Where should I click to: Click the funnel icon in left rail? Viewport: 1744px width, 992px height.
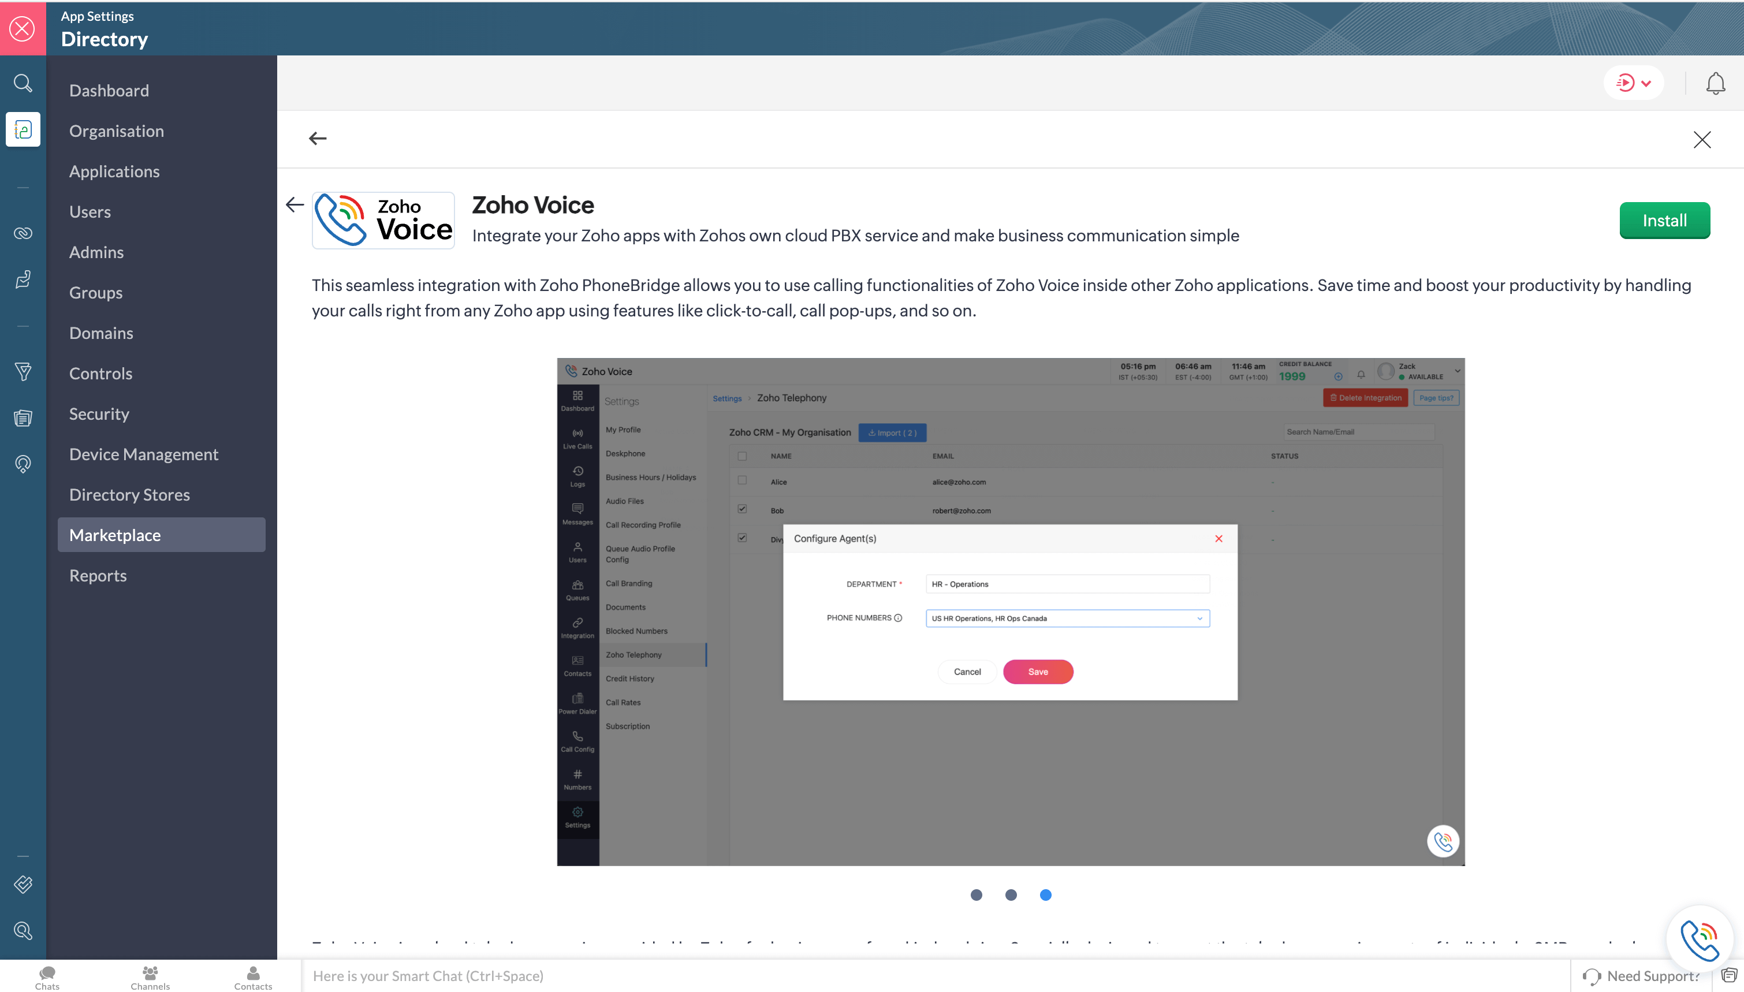click(23, 371)
